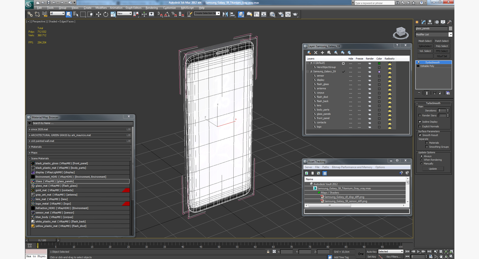The height and width of the screenshot is (259, 479).
Task: Click the Key Filters button
Action: click(x=393, y=257)
